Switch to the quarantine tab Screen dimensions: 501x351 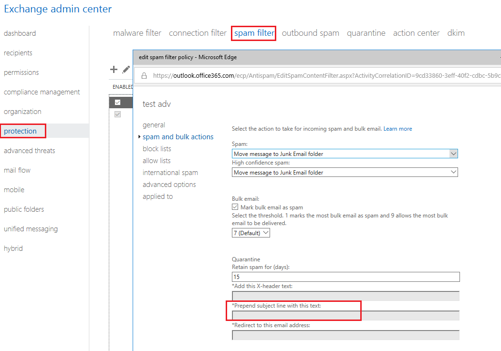pos(366,33)
